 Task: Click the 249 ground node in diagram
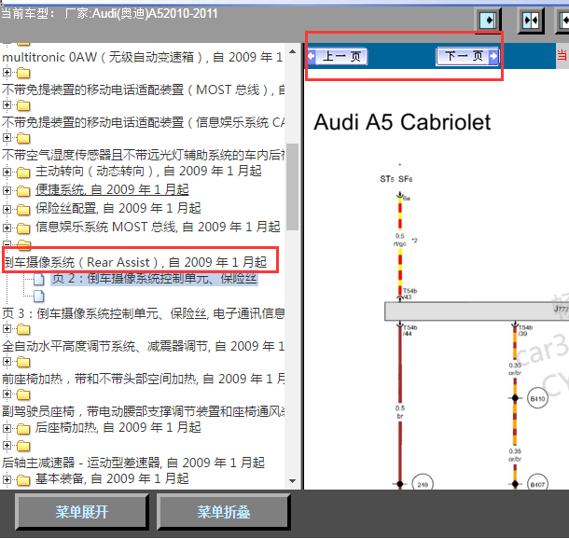[423, 484]
